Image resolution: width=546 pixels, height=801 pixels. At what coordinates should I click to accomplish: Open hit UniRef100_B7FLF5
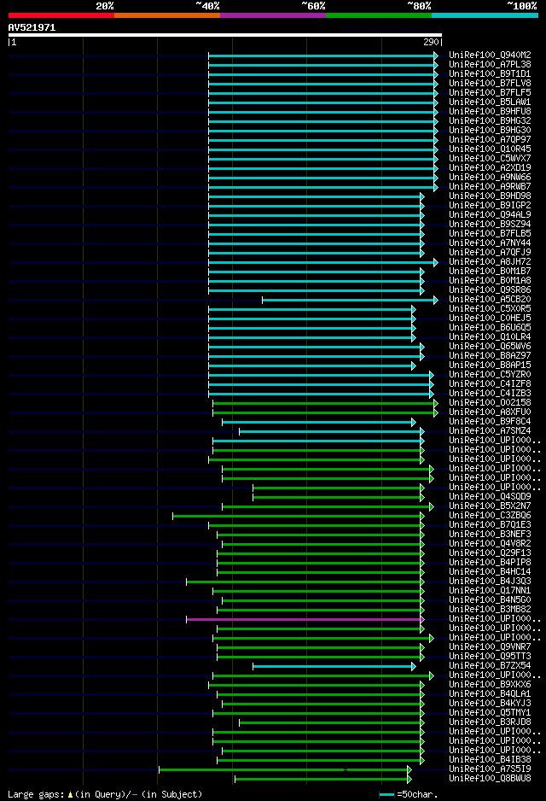[x=490, y=92]
